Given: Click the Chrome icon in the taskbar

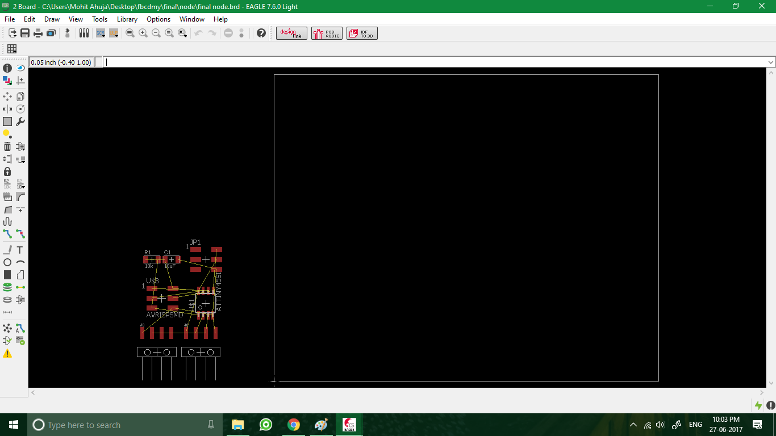Looking at the screenshot, I should pyautogui.click(x=293, y=425).
